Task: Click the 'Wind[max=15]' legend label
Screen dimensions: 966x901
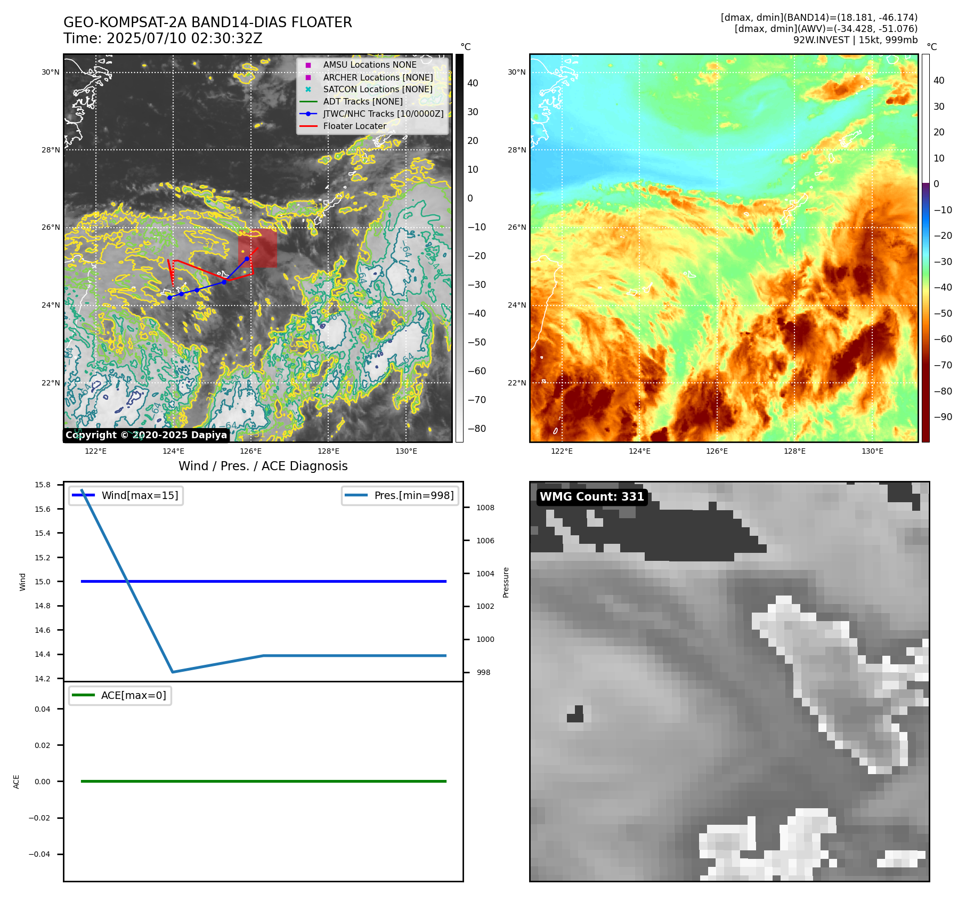Action: [x=140, y=495]
